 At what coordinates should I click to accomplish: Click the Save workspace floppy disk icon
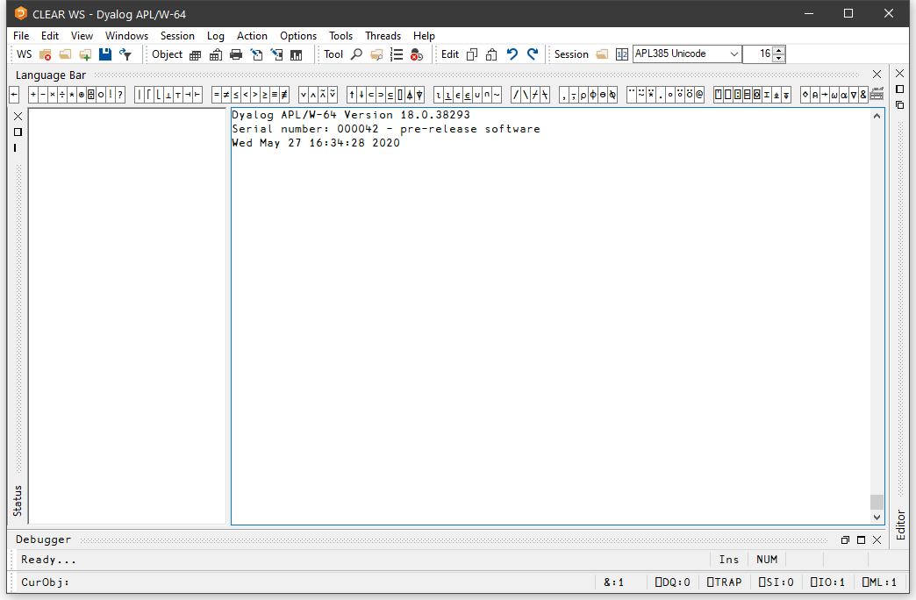[x=105, y=54]
